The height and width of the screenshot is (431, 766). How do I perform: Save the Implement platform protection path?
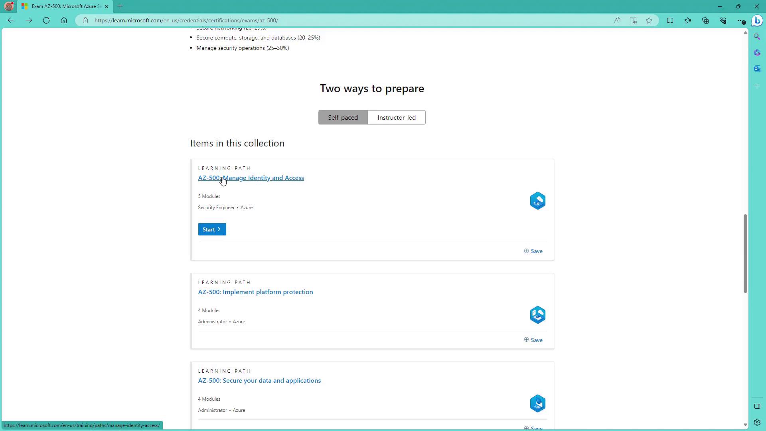pyautogui.click(x=533, y=340)
